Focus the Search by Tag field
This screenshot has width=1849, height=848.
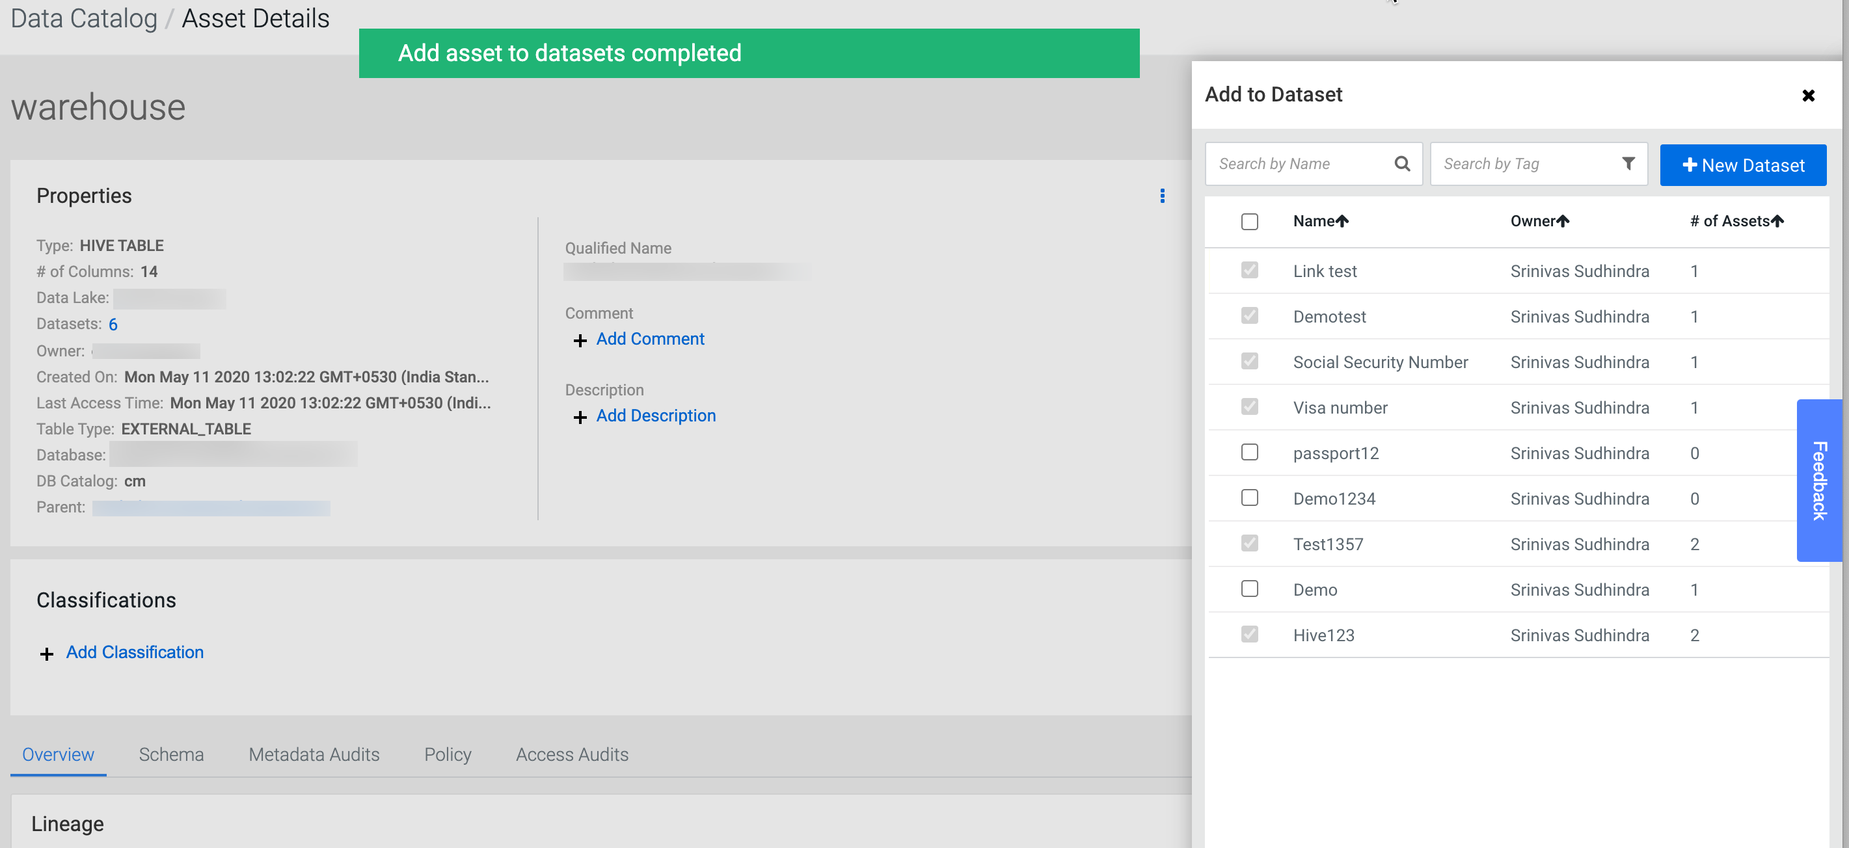[1538, 164]
